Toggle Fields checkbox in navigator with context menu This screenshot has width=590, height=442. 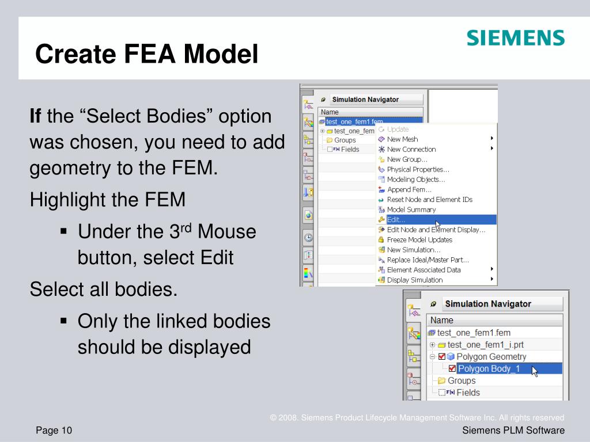330,149
